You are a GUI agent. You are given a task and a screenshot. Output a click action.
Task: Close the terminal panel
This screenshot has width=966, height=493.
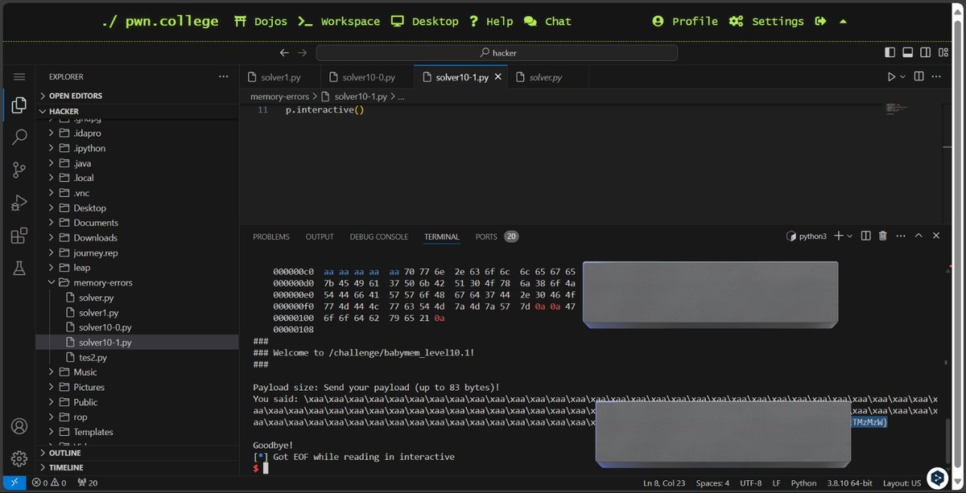click(x=936, y=236)
